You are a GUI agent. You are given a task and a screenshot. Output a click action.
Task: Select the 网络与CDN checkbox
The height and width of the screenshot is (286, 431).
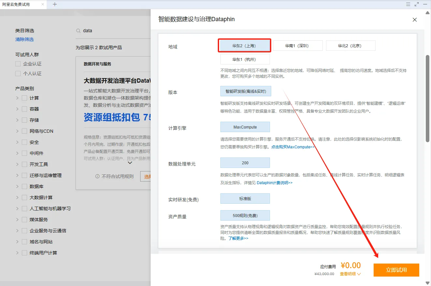click(x=24, y=131)
